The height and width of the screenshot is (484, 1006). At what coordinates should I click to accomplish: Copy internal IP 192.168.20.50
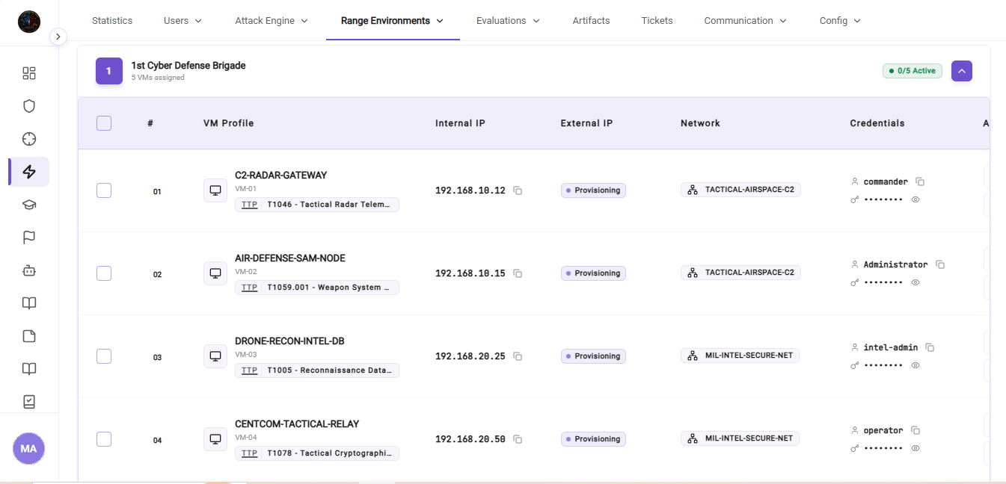pos(518,439)
